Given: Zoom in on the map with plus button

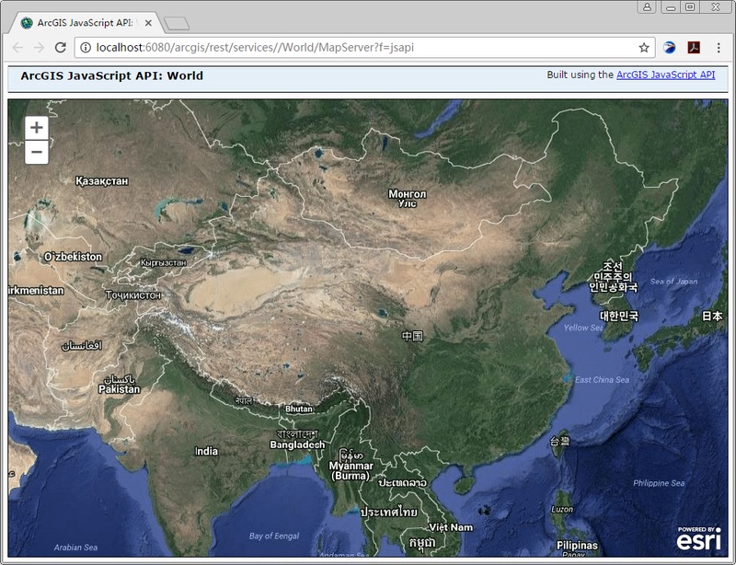Looking at the screenshot, I should [37, 128].
